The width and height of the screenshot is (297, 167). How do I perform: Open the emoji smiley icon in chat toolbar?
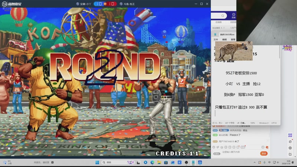(214, 147)
